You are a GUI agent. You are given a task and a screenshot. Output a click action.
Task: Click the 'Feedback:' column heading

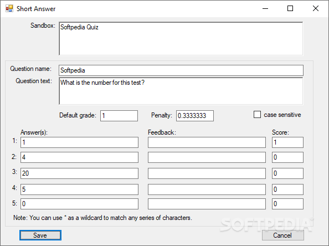[x=162, y=132]
